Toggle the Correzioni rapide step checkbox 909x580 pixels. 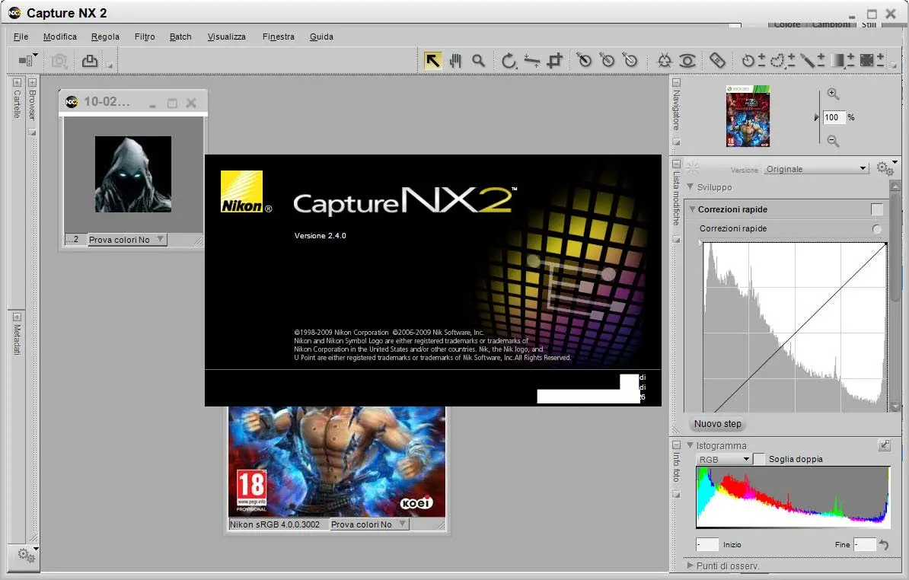pos(876,209)
